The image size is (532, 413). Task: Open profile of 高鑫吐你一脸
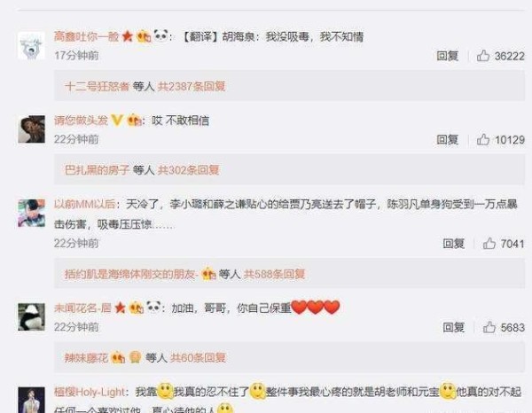coord(87,36)
